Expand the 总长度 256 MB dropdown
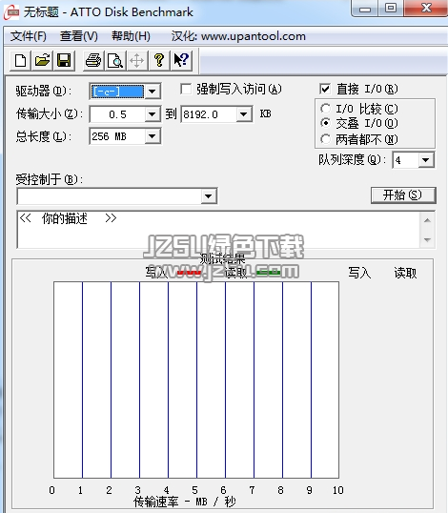448x513 pixels. coord(153,136)
